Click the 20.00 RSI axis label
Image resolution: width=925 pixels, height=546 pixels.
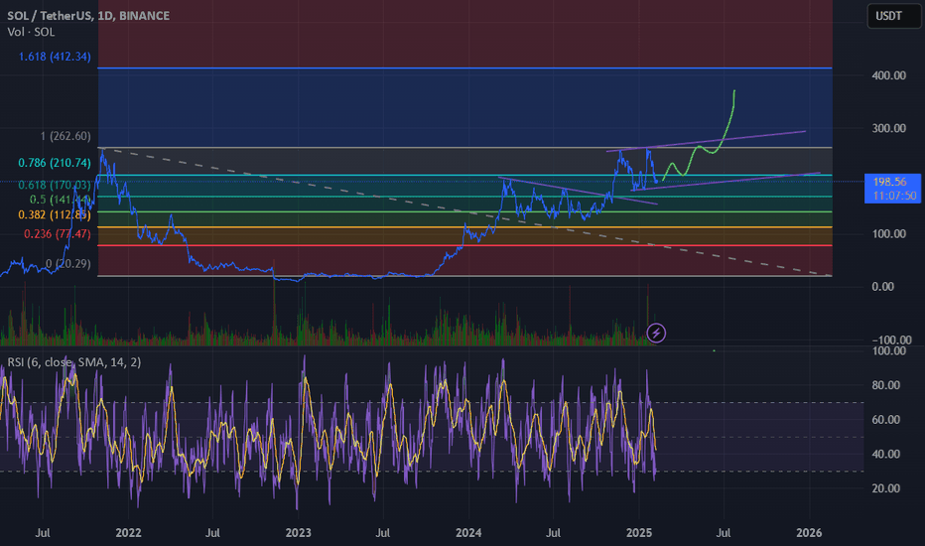click(x=886, y=488)
